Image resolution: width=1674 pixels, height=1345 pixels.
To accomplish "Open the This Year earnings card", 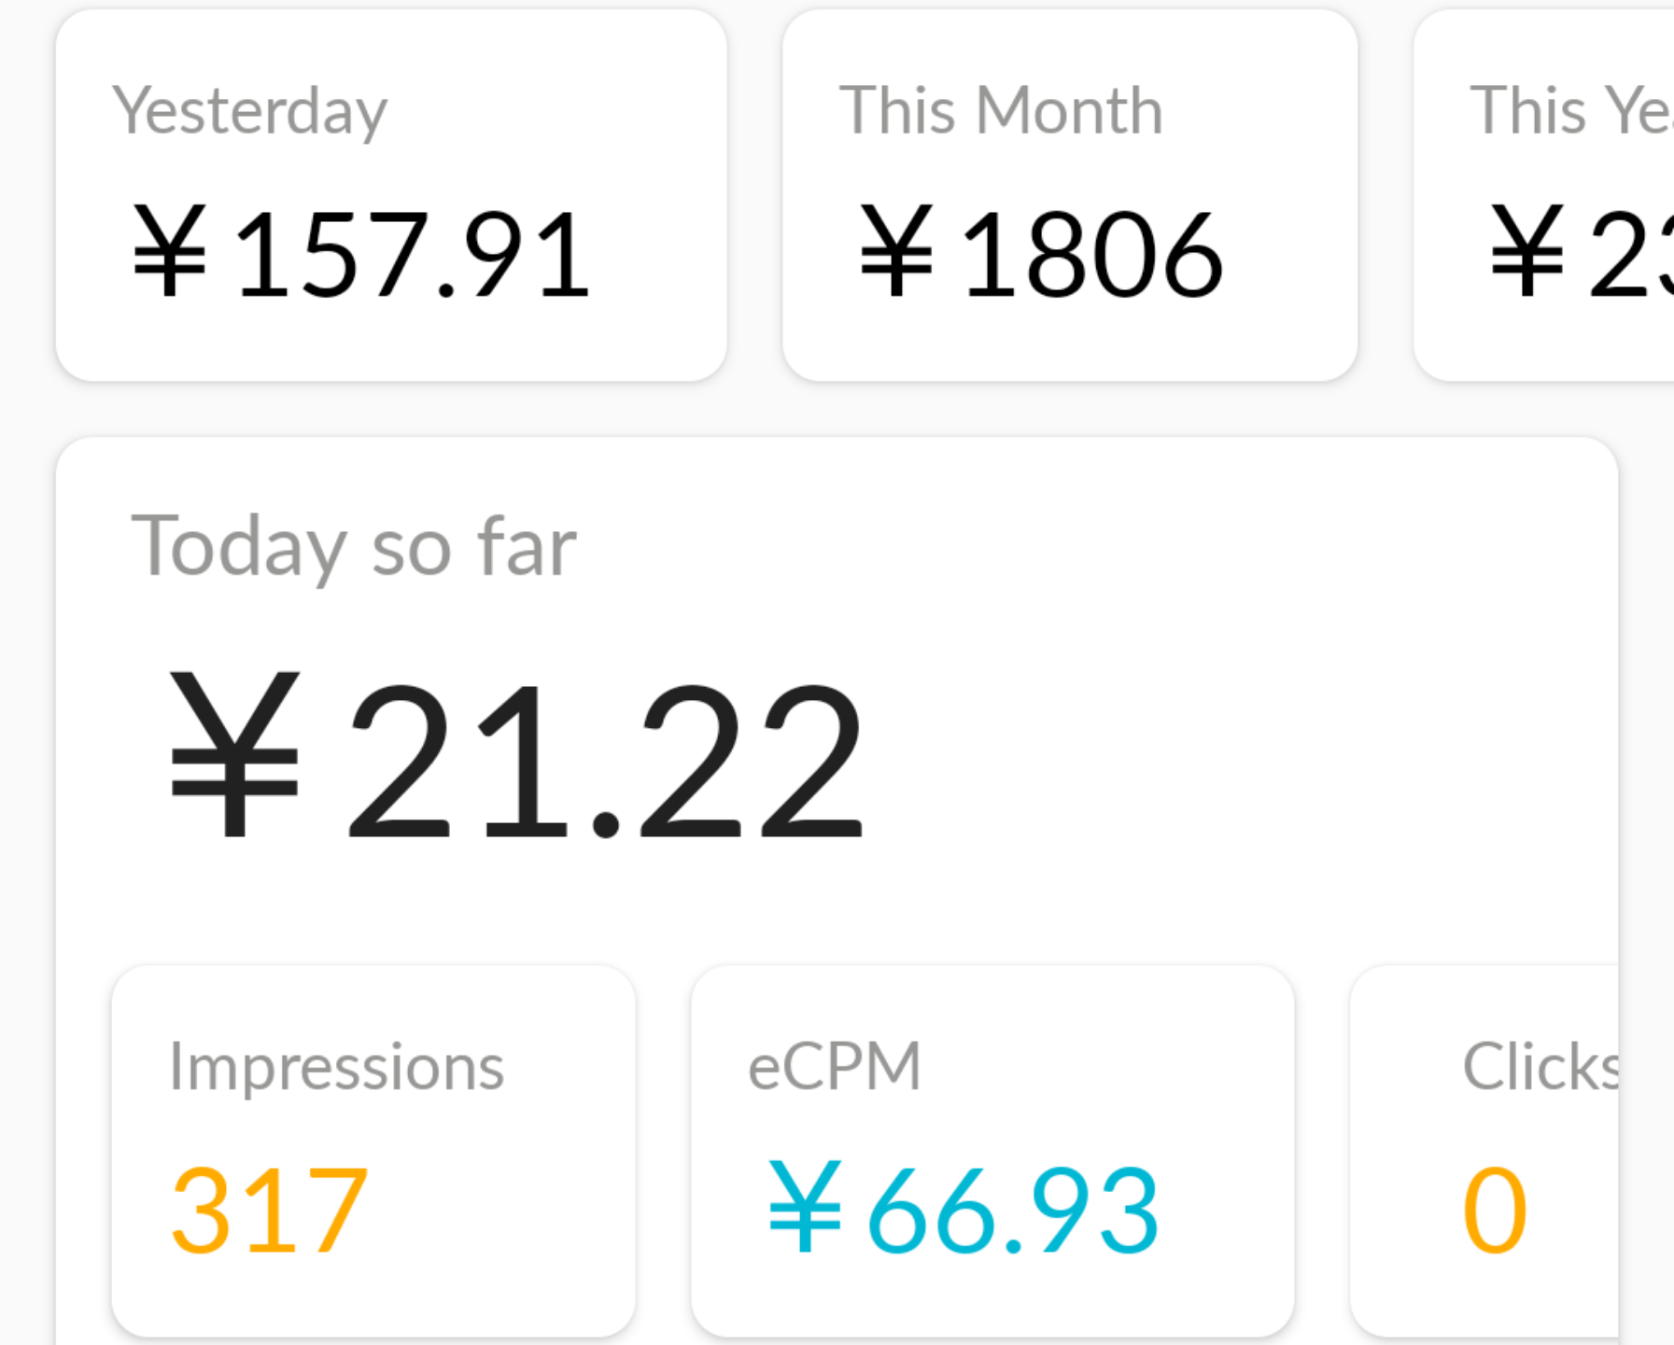I will (x=1544, y=195).
